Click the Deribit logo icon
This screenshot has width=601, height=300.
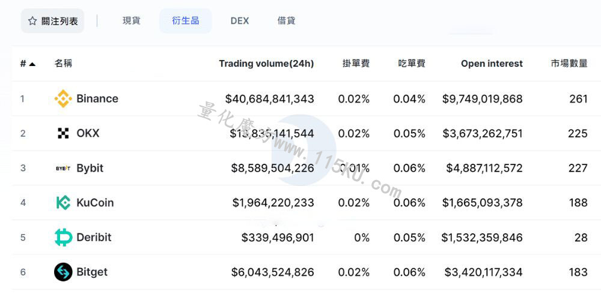point(63,237)
